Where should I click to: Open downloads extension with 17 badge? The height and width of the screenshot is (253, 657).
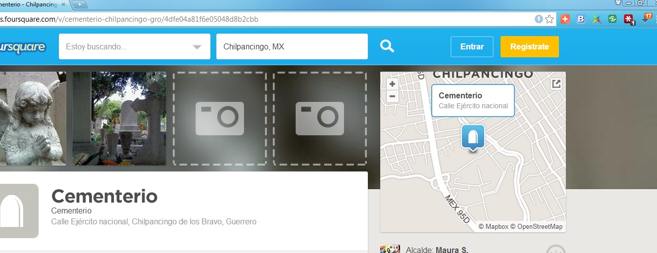(x=646, y=19)
